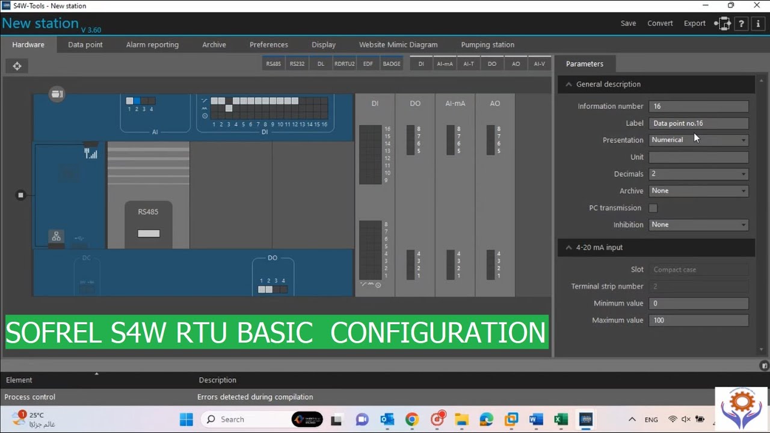Open the information 'i' icon
The width and height of the screenshot is (770, 433).
(758, 23)
